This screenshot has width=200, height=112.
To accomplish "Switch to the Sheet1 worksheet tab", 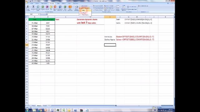I will 33,106.
